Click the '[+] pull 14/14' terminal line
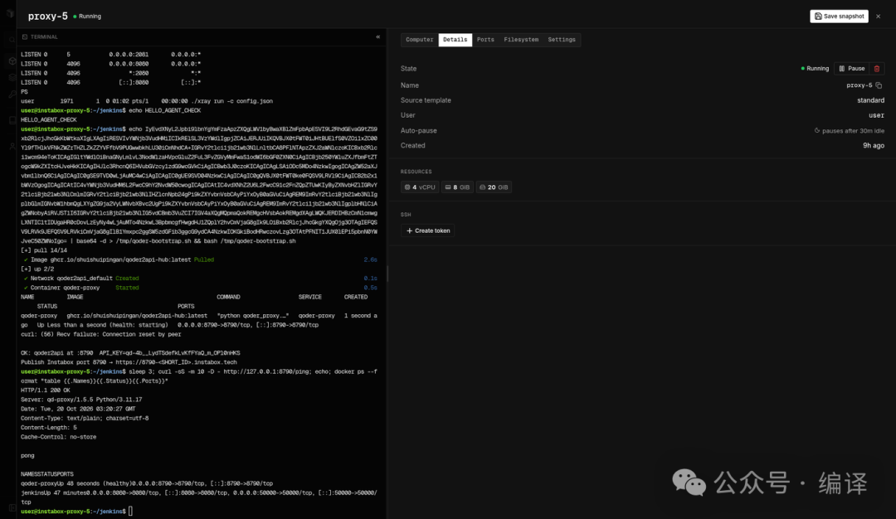The width and height of the screenshot is (896, 519). (43, 250)
